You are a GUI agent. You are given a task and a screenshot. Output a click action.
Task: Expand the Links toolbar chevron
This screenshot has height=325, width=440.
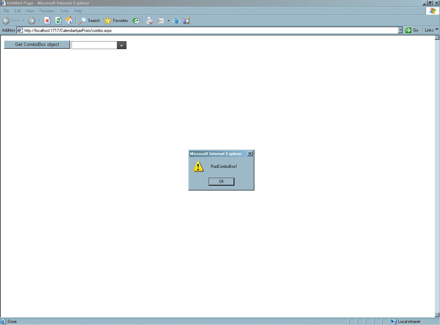click(437, 30)
